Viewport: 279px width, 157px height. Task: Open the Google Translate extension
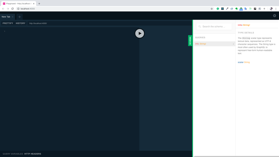coord(246,9)
